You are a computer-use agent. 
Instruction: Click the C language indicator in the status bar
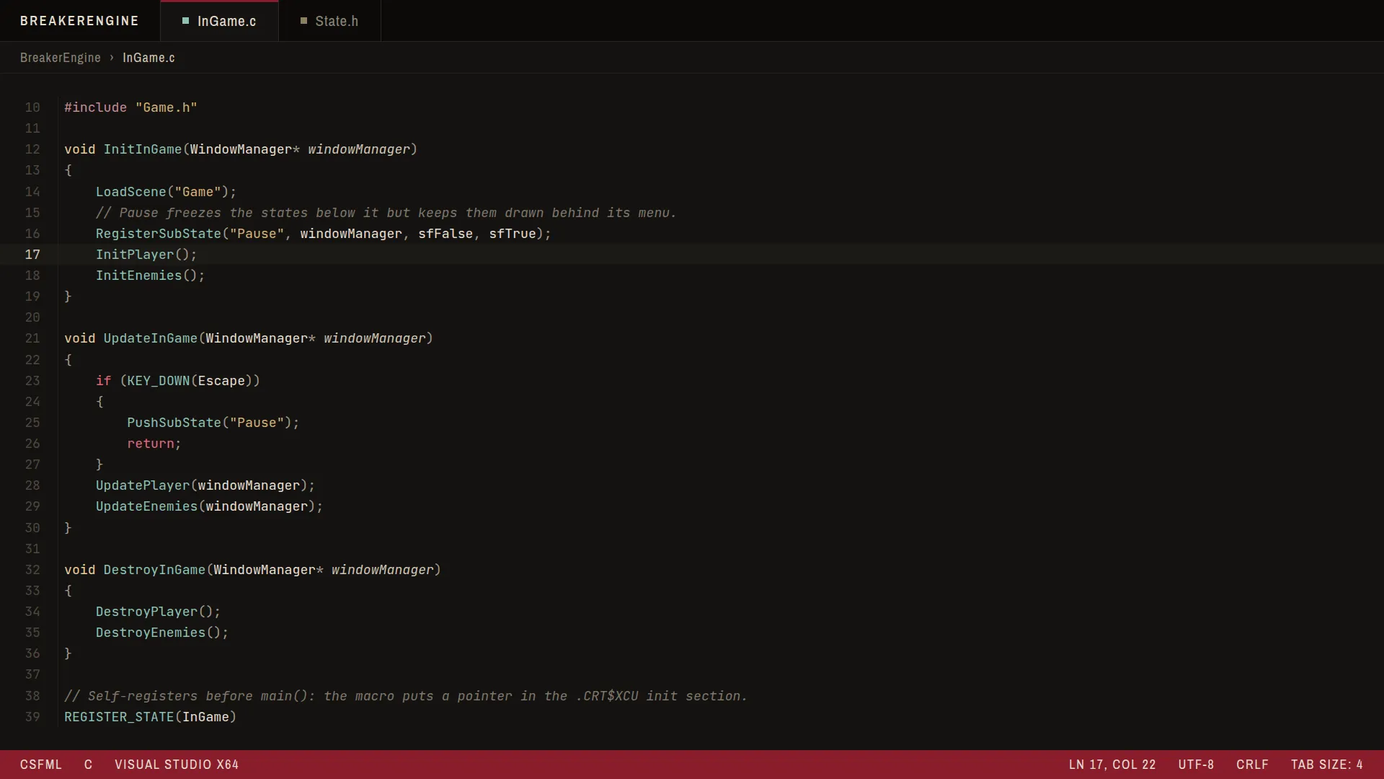click(88, 765)
